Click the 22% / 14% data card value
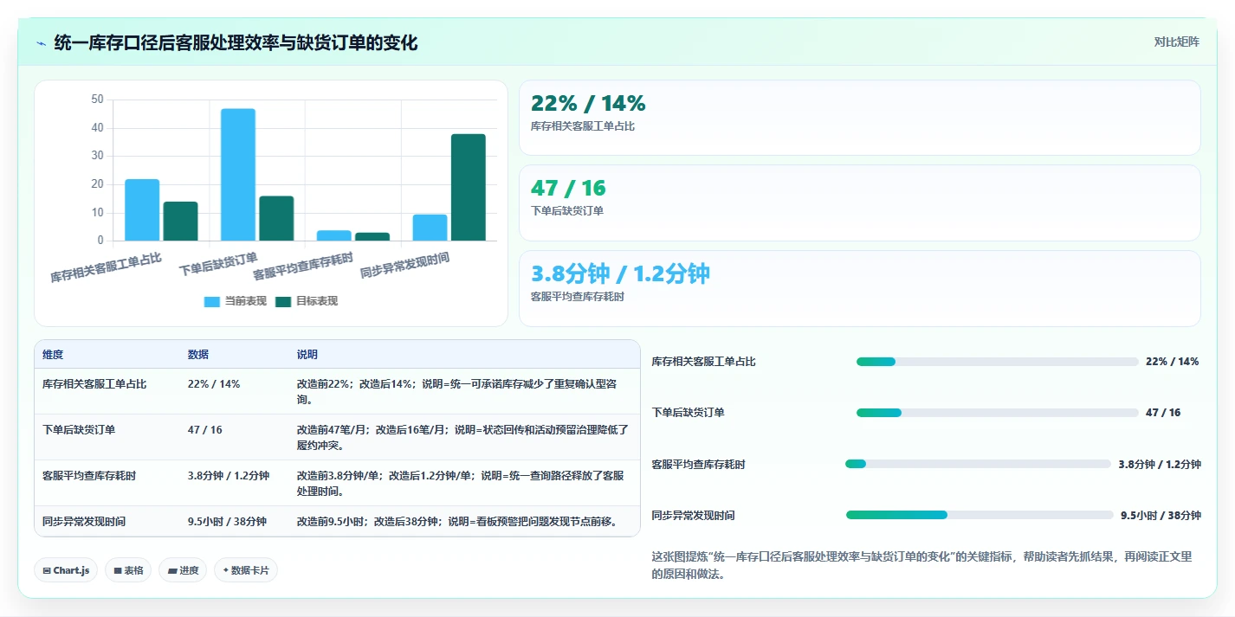Image resolution: width=1235 pixels, height=617 pixels. [588, 104]
